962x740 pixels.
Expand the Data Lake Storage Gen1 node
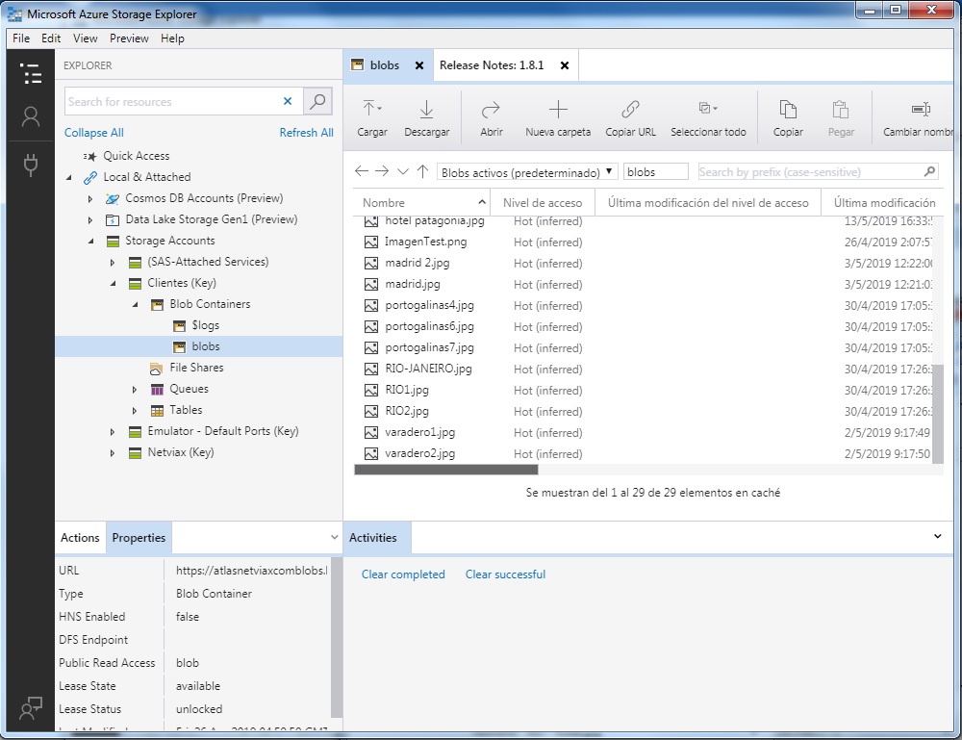(90, 219)
